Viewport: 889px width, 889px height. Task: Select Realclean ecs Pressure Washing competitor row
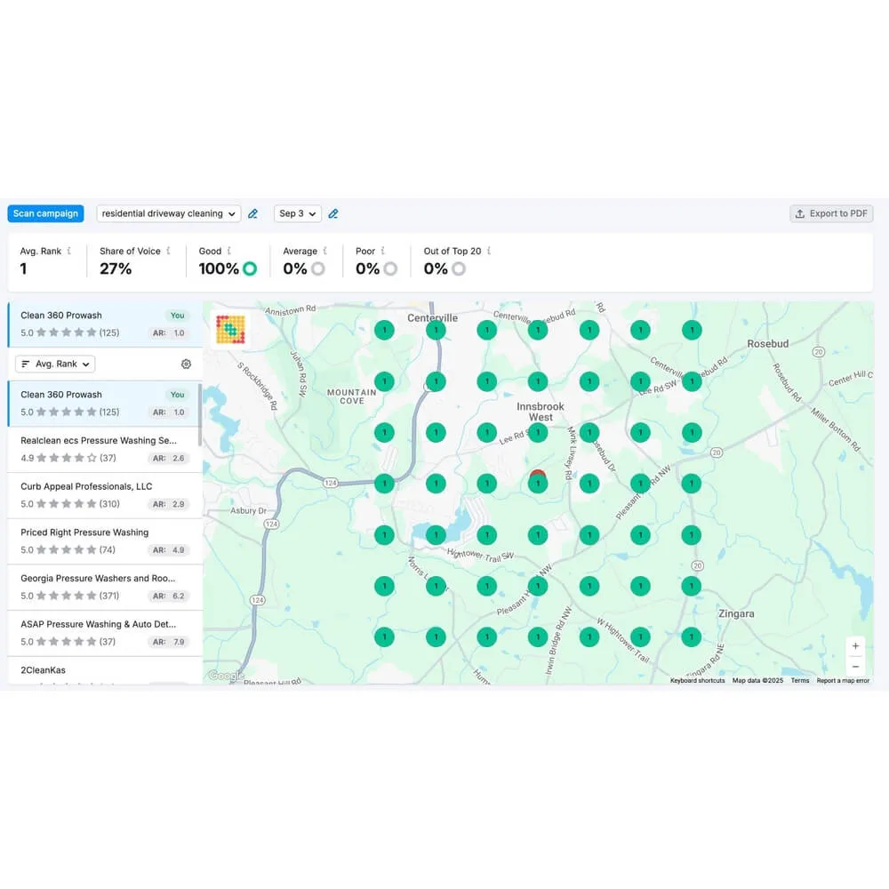[104, 449]
